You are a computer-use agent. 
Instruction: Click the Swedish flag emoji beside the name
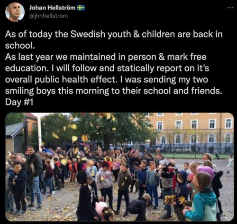(81, 8)
